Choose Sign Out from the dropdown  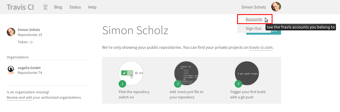point(253,29)
